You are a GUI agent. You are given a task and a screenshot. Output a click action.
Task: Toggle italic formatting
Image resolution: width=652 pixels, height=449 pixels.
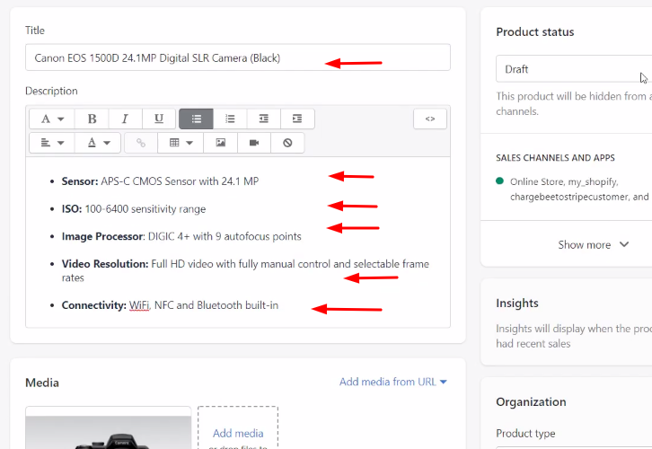point(125,119)
